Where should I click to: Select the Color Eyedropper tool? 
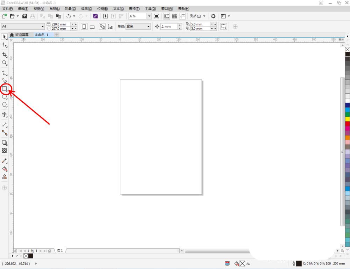pyautogui.click(x=5, y=161)
